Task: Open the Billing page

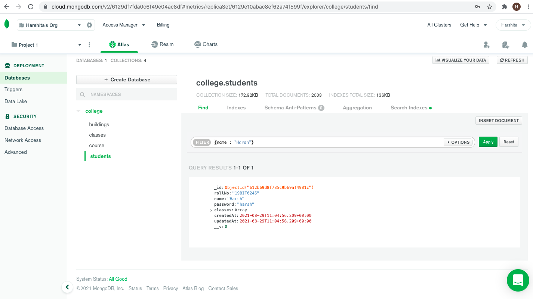Action: coord(163,25)
